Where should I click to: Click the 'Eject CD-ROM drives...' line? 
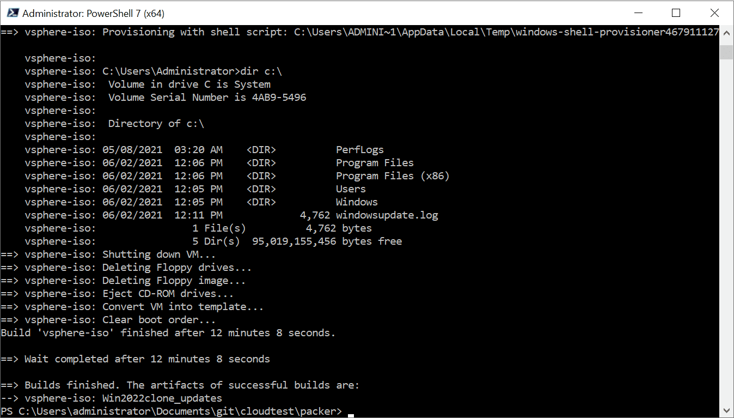(x=168, y=294)
